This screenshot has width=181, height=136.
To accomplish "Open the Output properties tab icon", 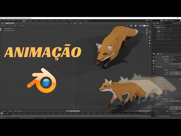I will [x=153, y=63].
